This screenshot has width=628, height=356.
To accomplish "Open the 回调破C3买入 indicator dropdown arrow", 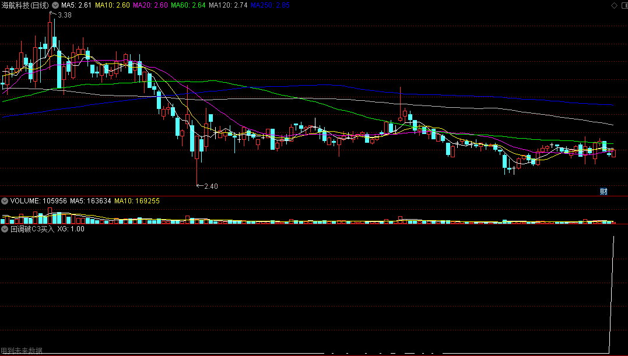I will click(x=5, y=229).
